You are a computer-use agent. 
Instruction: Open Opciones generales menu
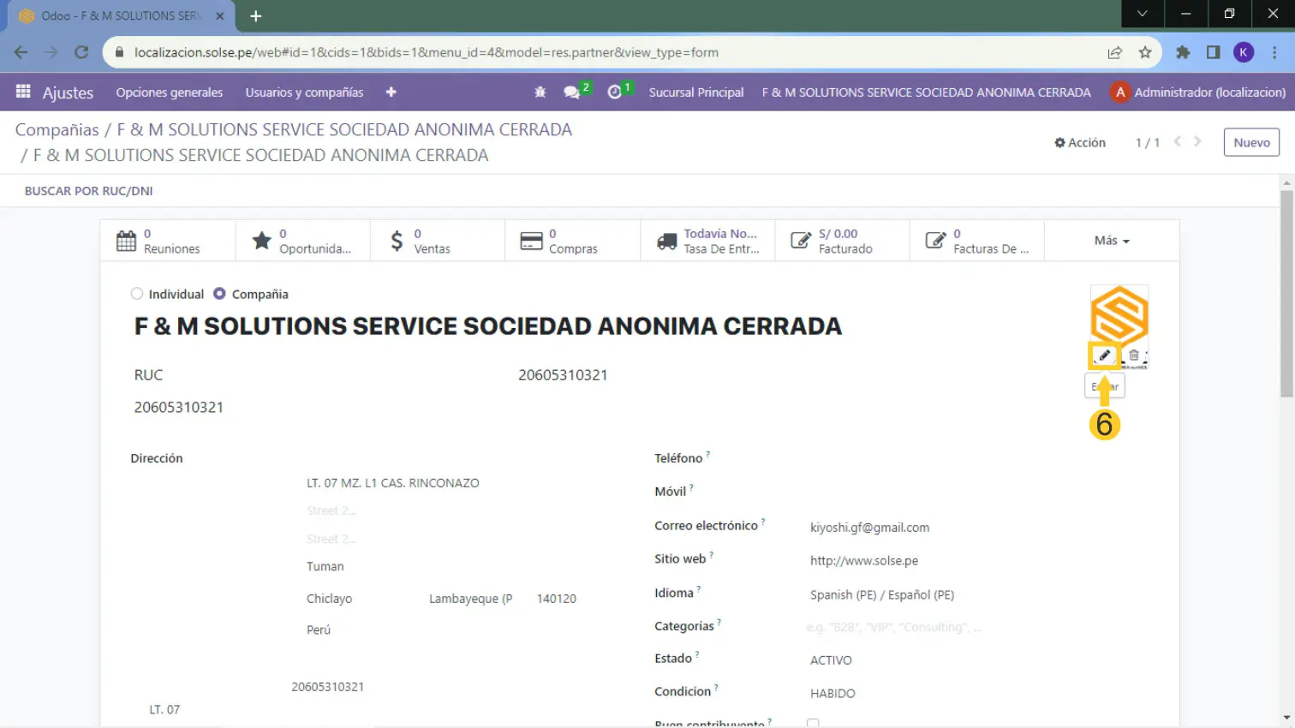[170, 92]
